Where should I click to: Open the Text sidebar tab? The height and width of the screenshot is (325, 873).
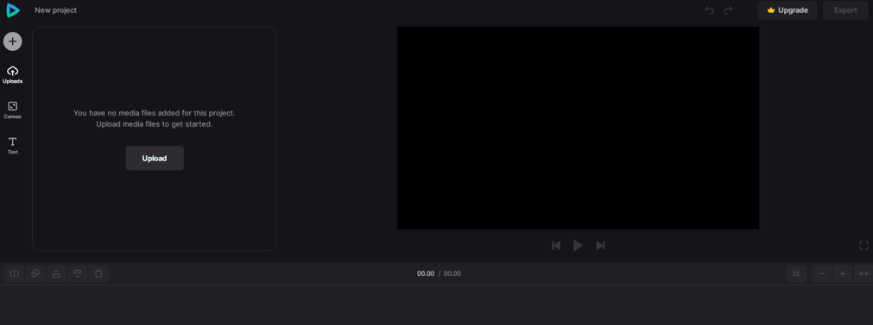pos(12,146)
